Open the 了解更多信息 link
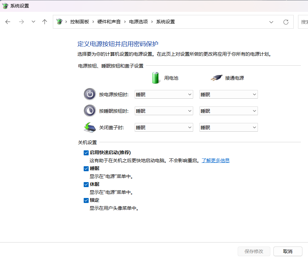This screenshot has height=259, width=308. (x=216, y=161)
